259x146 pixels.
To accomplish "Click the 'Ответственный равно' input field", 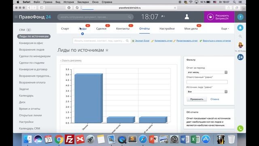I will pyautogui.click(x=207, y=82).
